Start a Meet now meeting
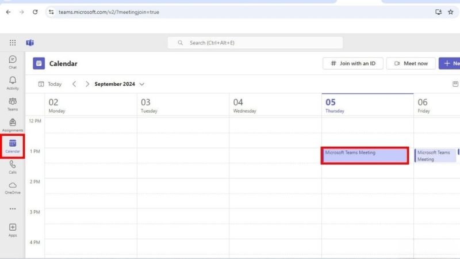 tap(411, 63)
